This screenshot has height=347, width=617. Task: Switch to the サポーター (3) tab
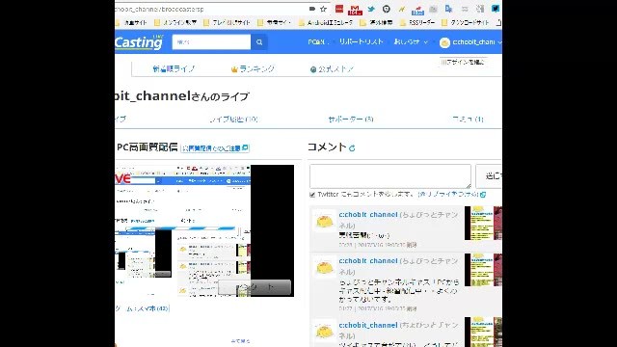pos(351,120)
